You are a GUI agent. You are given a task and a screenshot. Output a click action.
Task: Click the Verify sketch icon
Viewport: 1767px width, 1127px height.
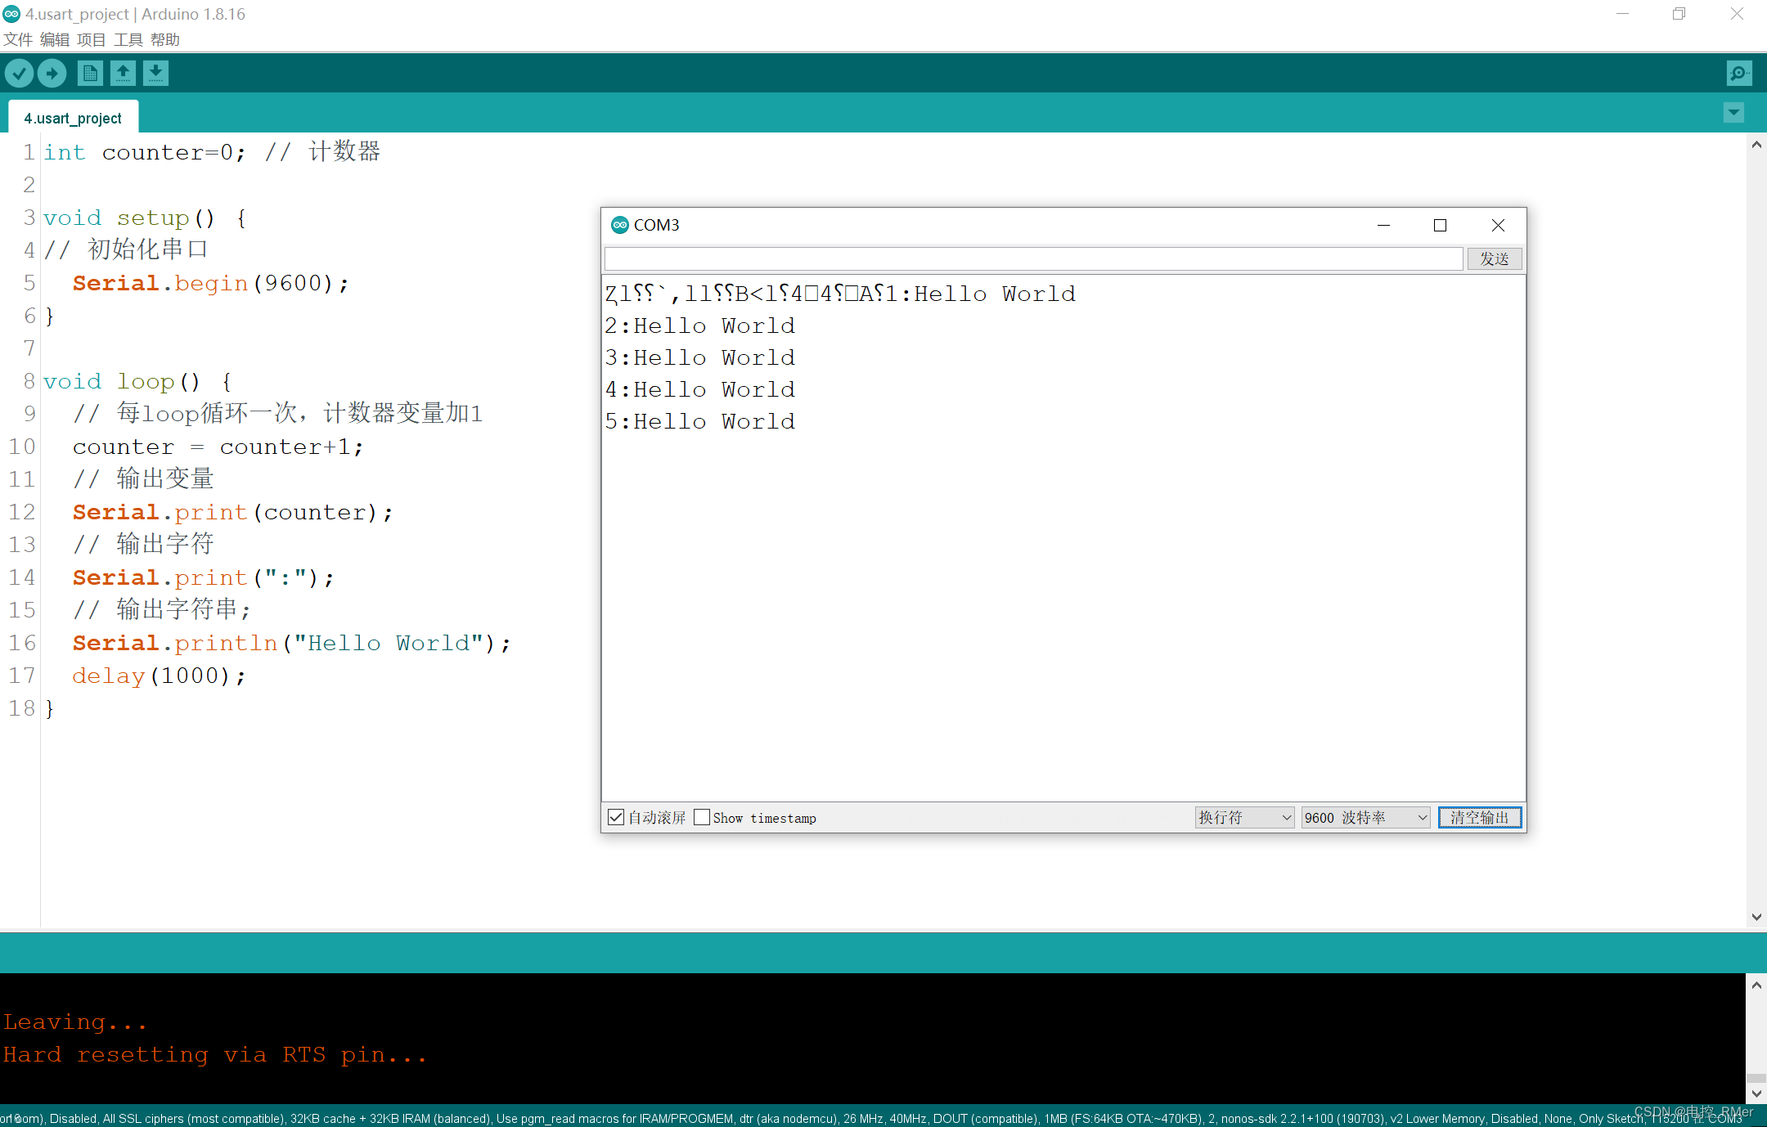[x=19, y=73]
